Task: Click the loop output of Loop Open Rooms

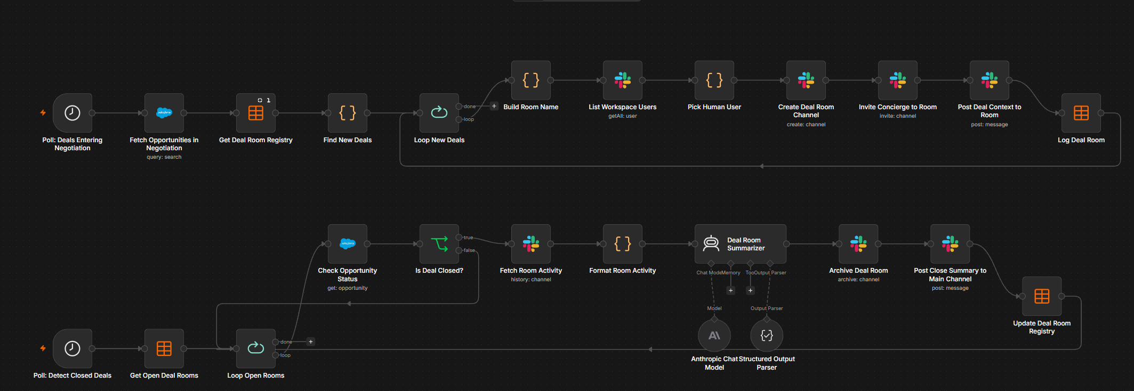Action: pos(276,355)
